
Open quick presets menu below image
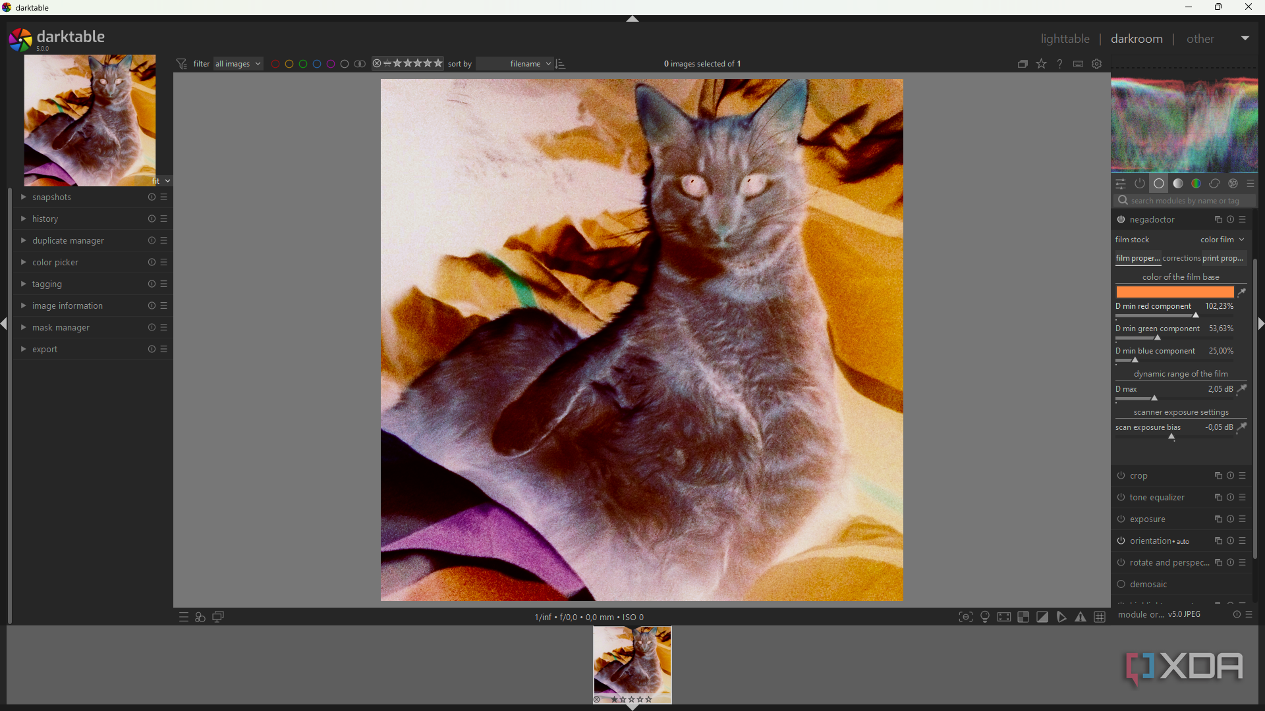[184, 617]
